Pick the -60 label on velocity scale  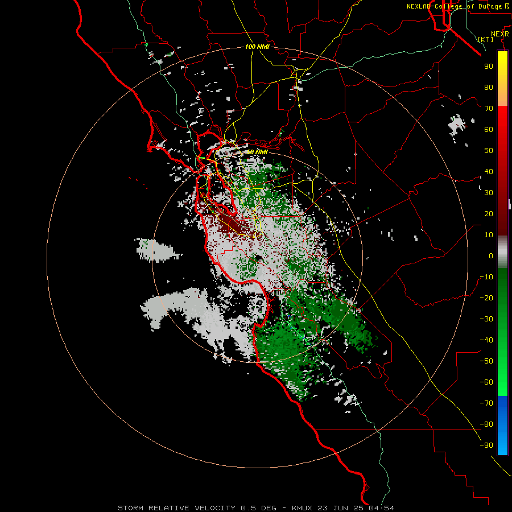(486, 382)
